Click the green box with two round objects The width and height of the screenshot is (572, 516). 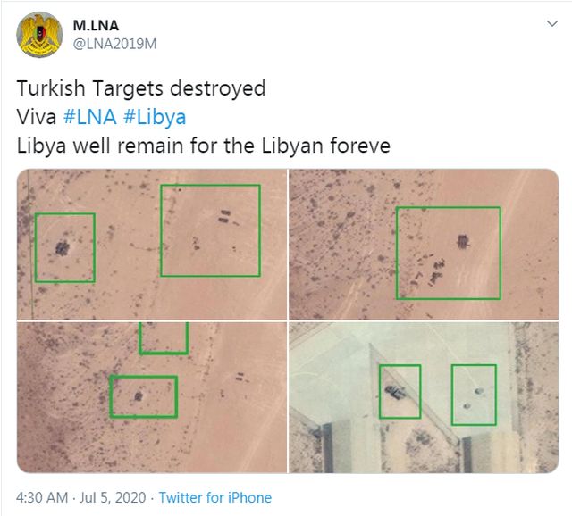pyautogui.click(x=474, y=395)
